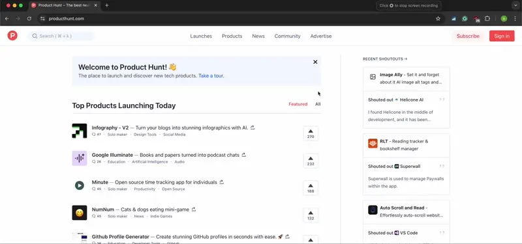Select the Design Tools tag
The height and width of the screenshot is (244, 522).
[x=145, y=135]
